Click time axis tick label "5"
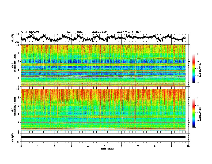 (x=105, y=146)
